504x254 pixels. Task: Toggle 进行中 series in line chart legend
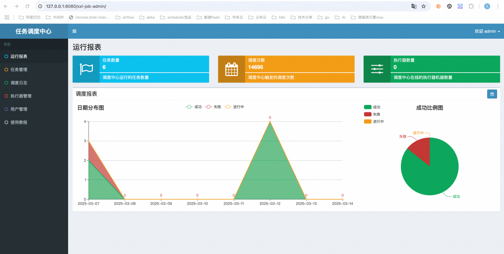234,107
